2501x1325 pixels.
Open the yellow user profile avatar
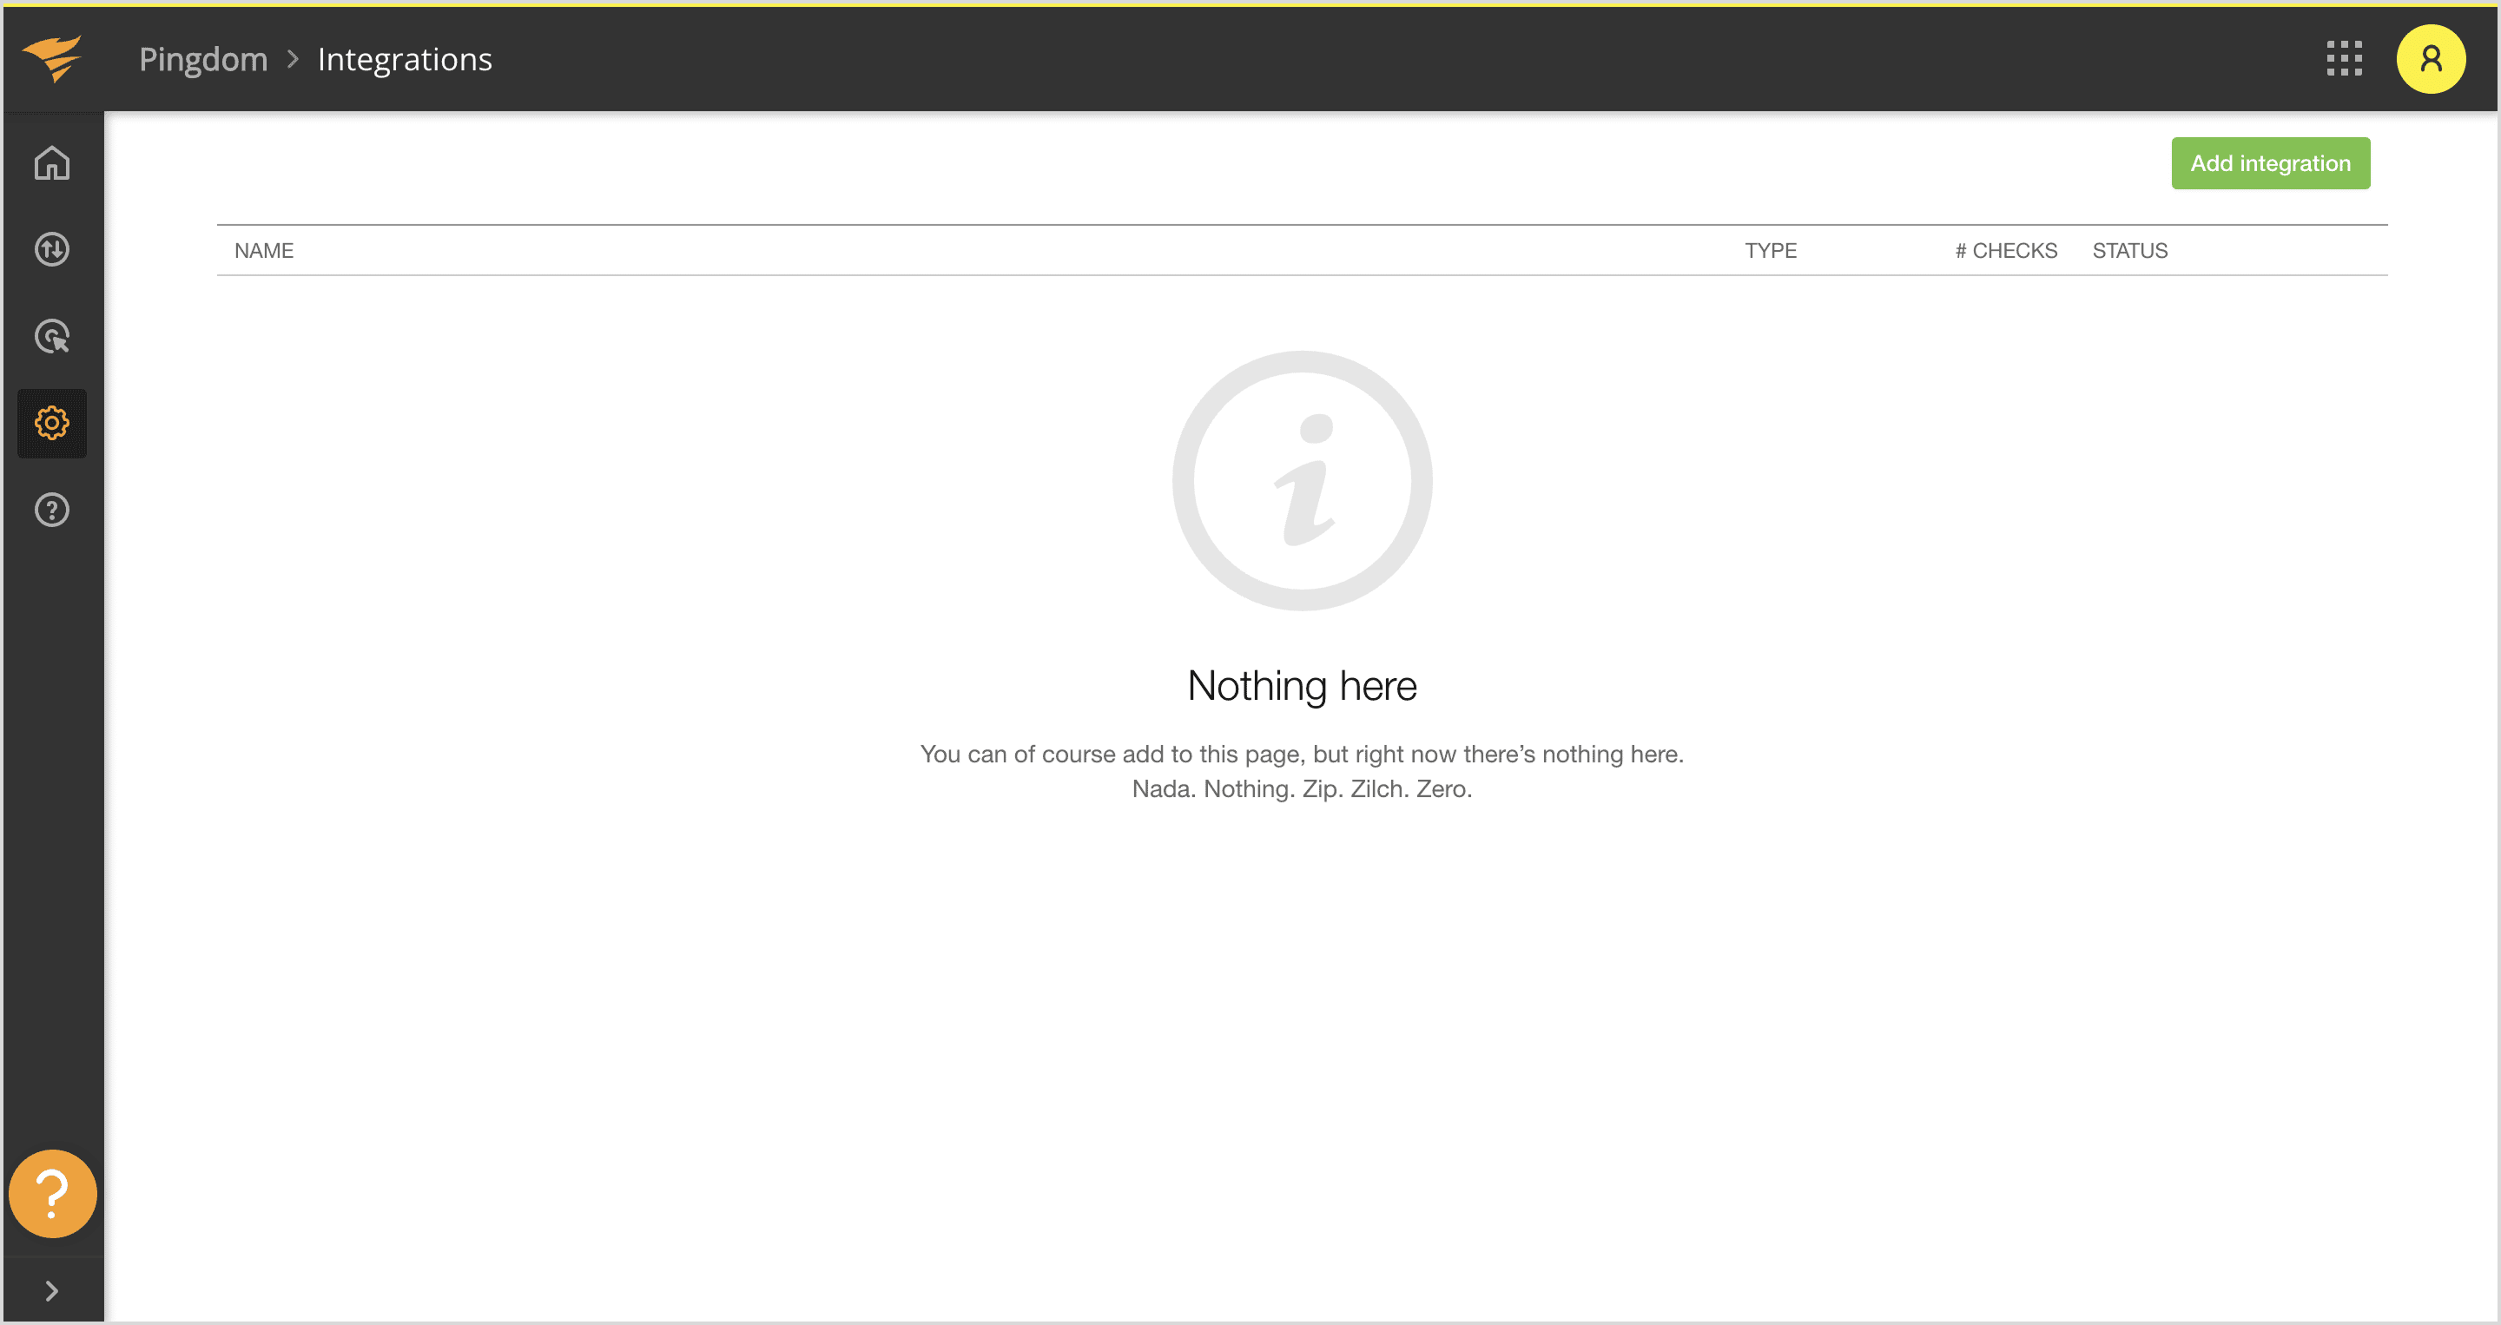[2430, 59]
